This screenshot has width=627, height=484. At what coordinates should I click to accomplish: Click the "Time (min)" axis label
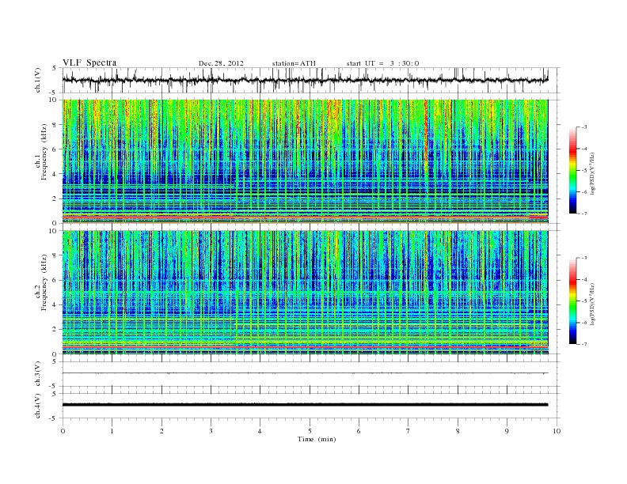coord(317,439)
